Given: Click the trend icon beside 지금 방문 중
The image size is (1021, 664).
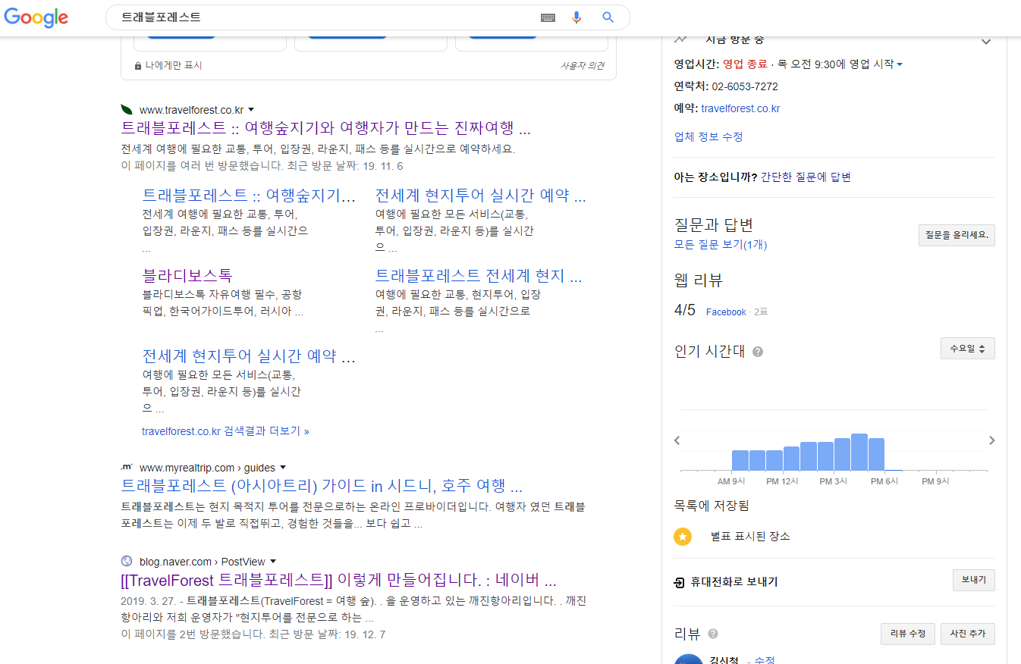Looking at the screenshot, I should point(680,39).
